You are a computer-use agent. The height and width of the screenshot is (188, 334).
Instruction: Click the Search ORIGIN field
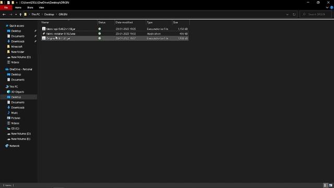click(x=316, y=15)
